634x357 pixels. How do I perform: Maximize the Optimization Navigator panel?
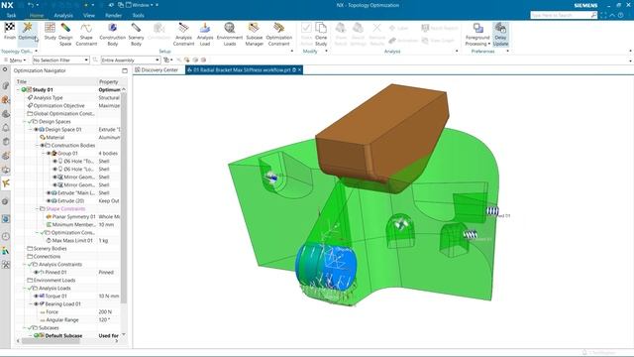pyautogui.click(x=125, y=70)
